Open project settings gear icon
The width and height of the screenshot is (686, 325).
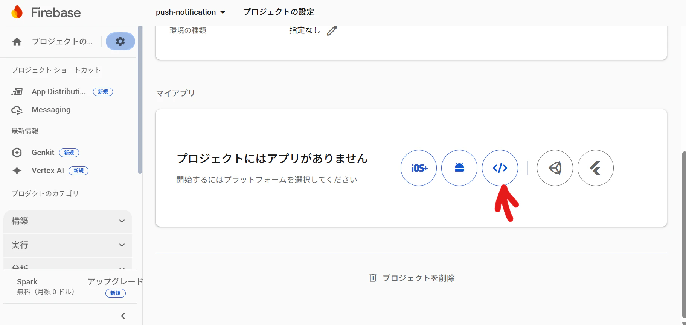click(120, 41)
